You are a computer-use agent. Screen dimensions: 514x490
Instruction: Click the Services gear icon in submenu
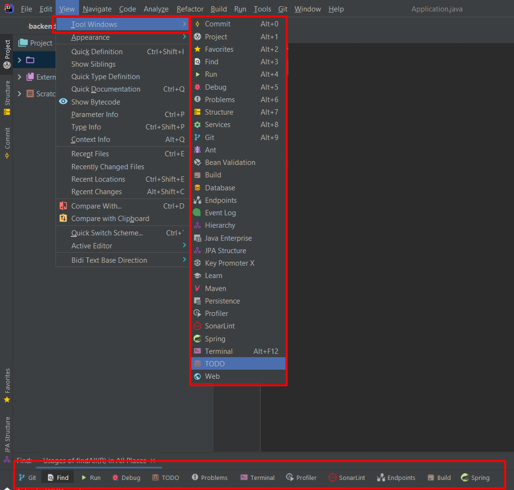point(197,125)
